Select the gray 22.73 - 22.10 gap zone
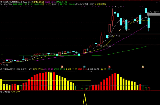 (153, 14)
